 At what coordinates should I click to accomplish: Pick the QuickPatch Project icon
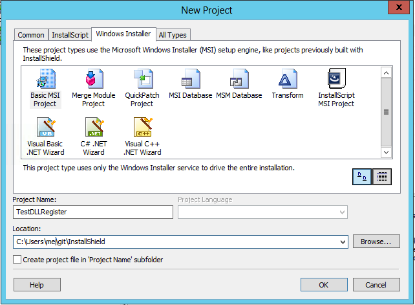tap(143, 79)
